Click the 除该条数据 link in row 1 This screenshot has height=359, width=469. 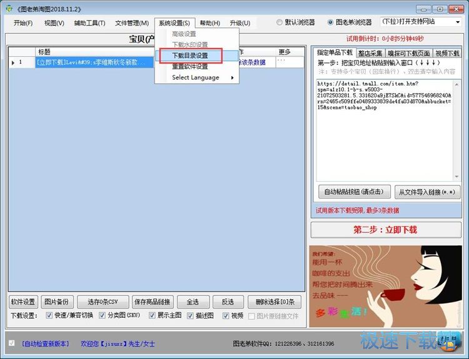tap(252, 62)
